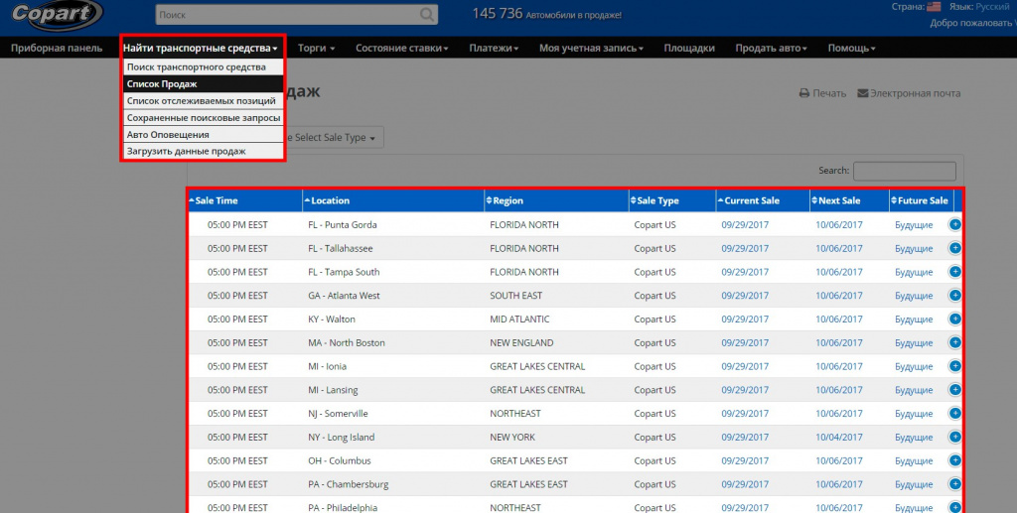Expand plus icon on FL - Tallahassee row
This screenshot has width=1017, height=513.
pyautogui.click(x=954, y=248)
